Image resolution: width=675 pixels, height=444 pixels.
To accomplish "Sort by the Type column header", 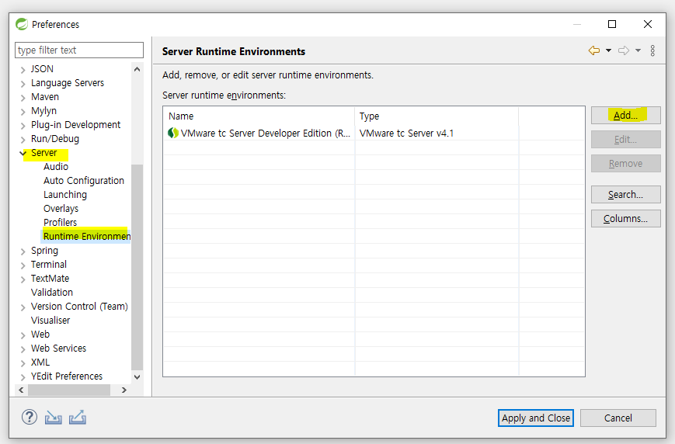I will [x=436, y=116].
